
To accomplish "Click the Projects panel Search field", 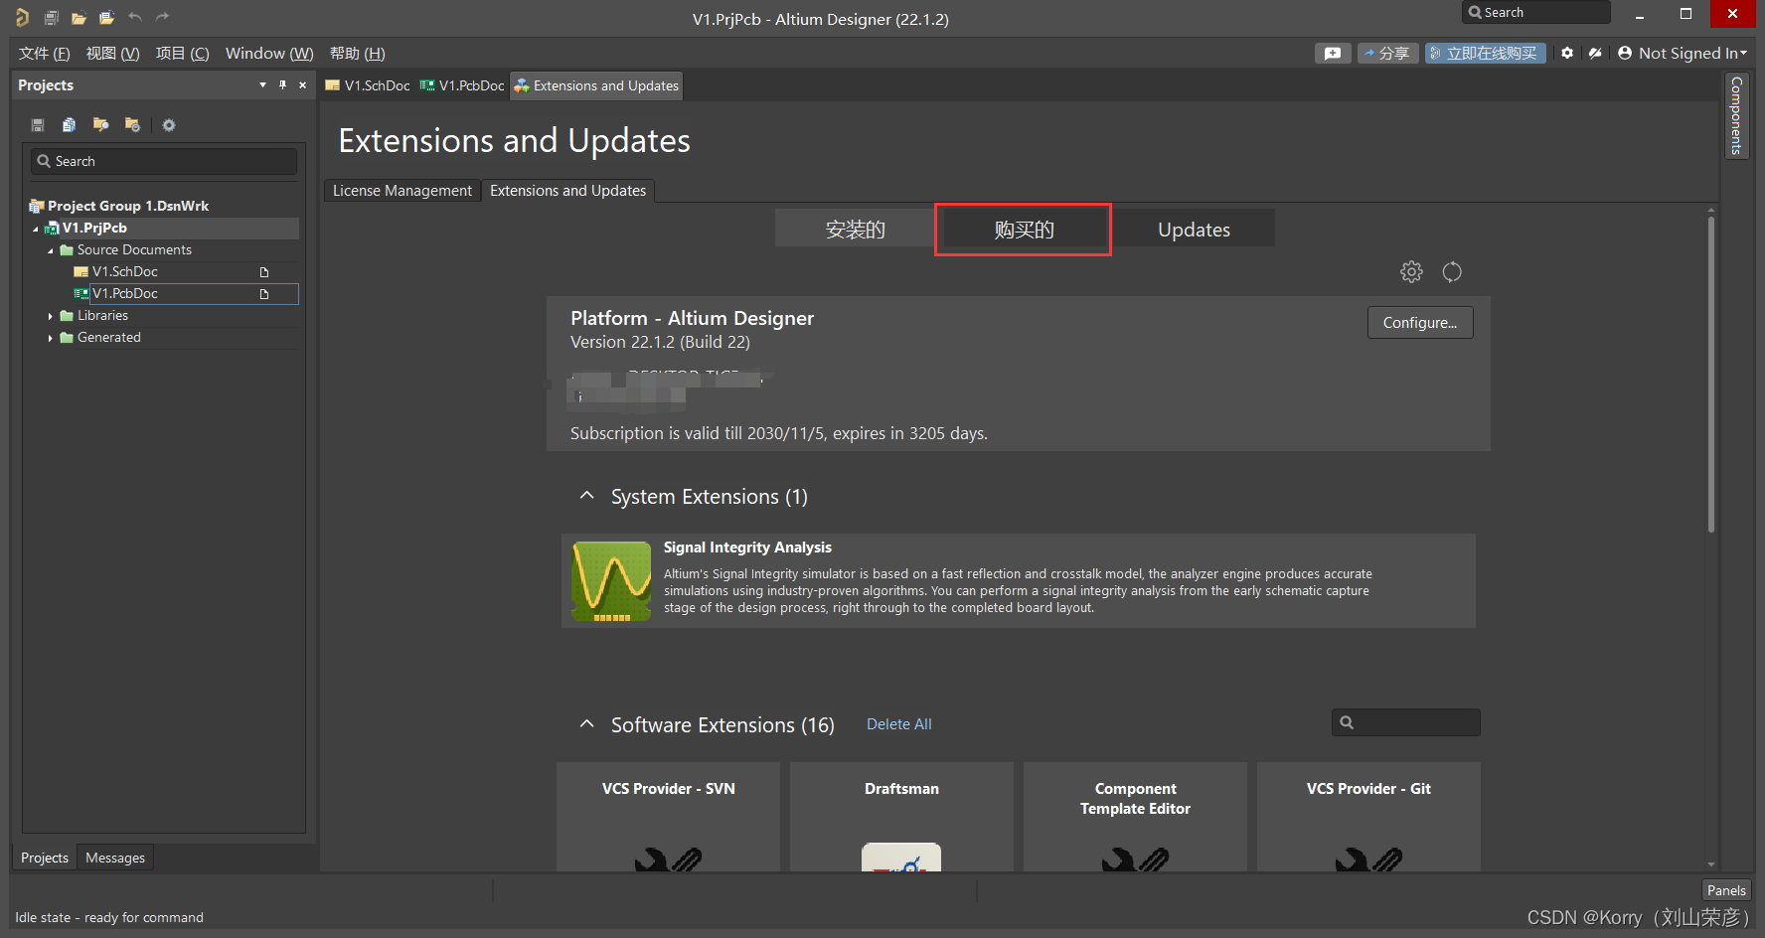I will (x=164, y=161).
